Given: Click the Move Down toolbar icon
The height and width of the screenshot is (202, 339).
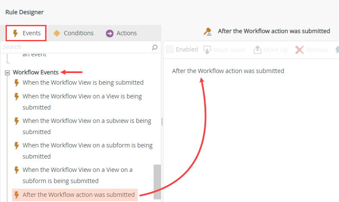Looking at the screenshot, I should pyautogui.click(x=207, y=50).
